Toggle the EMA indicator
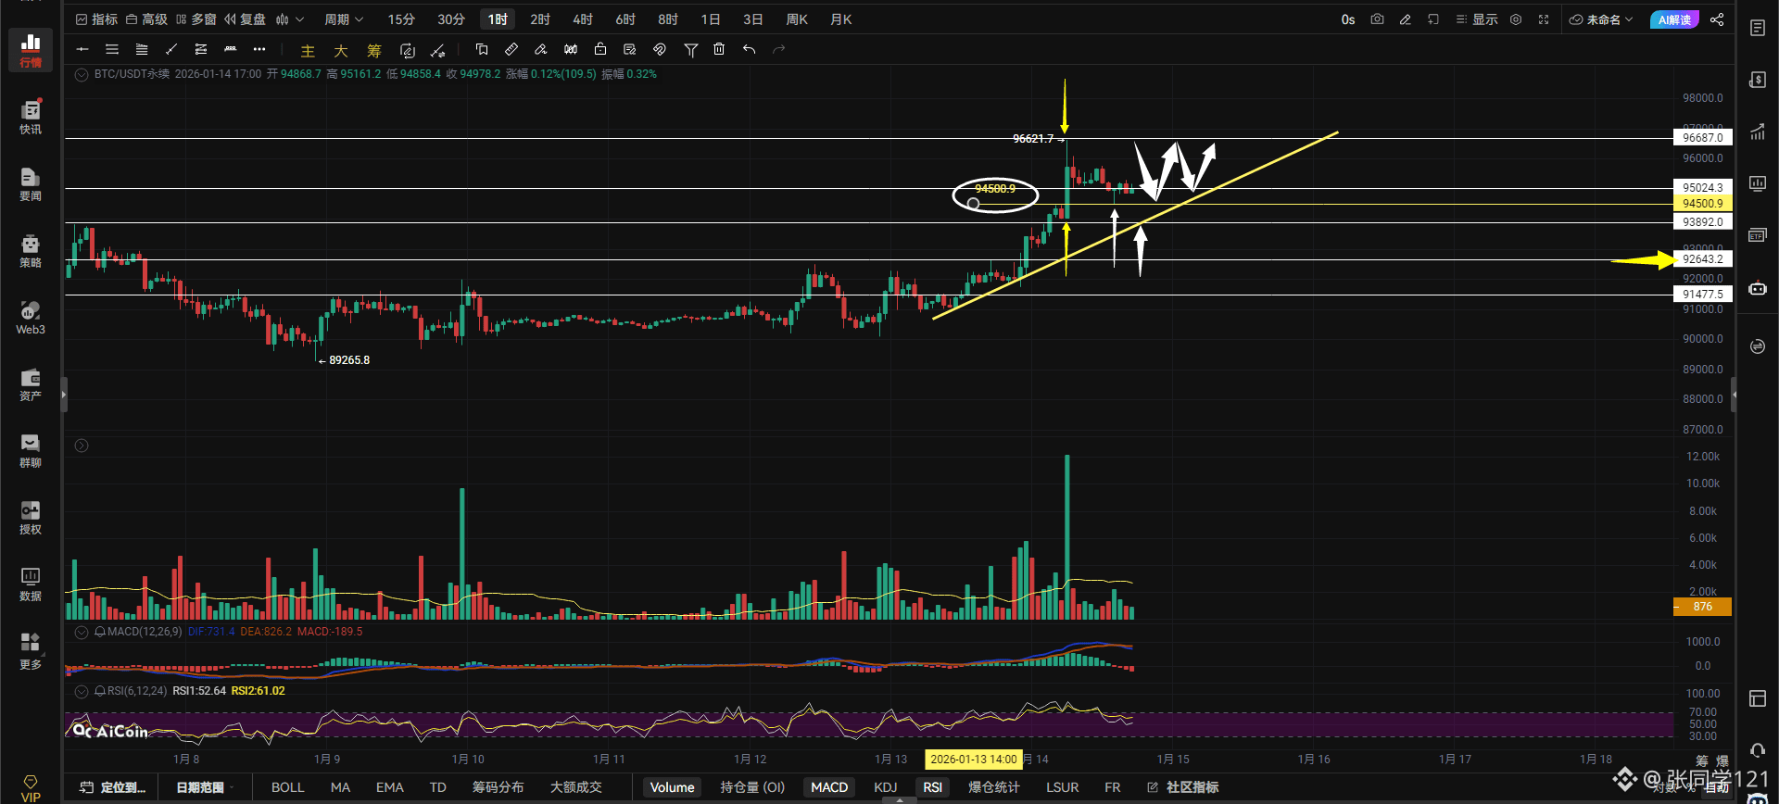 pyautogui.click(x=389, y=787)
